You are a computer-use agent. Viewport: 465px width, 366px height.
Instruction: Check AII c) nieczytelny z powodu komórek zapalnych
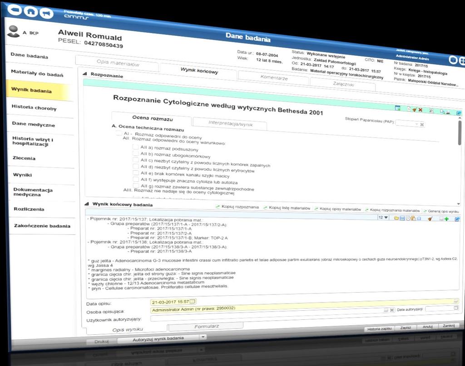tap(135, 160)
